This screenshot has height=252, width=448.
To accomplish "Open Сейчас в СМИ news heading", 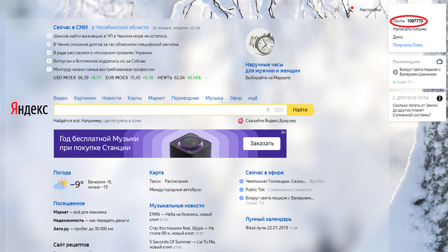I will click(x=70, y=28).
